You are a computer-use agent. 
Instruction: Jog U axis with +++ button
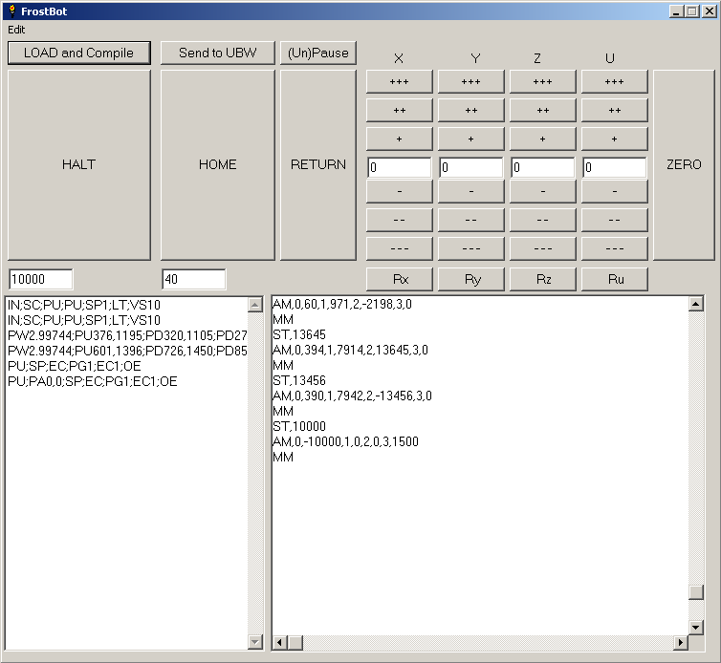coord(614,82)
